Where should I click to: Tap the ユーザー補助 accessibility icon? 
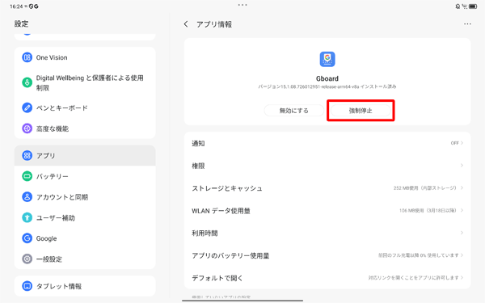27,217
